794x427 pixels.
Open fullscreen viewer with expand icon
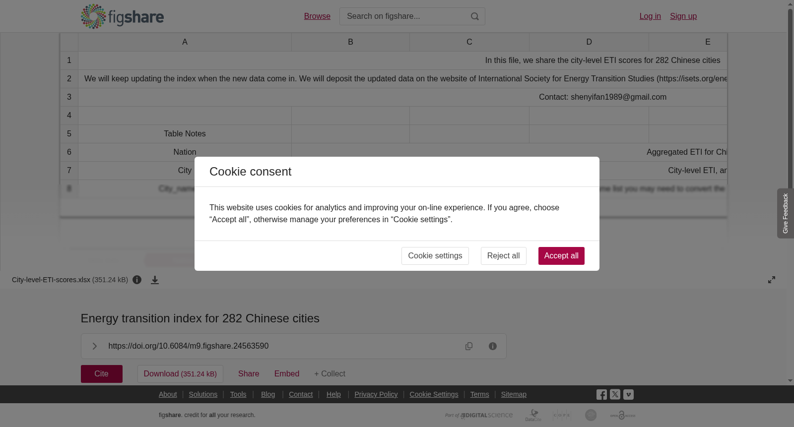[x=772, y=280]
